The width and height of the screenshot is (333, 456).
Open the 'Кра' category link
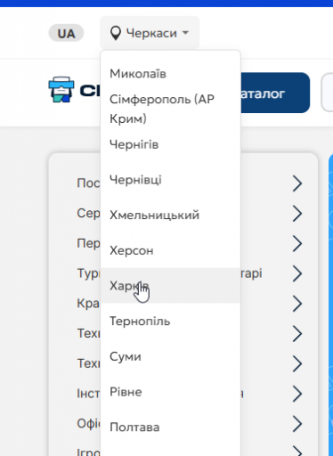[x=88, y=304]
